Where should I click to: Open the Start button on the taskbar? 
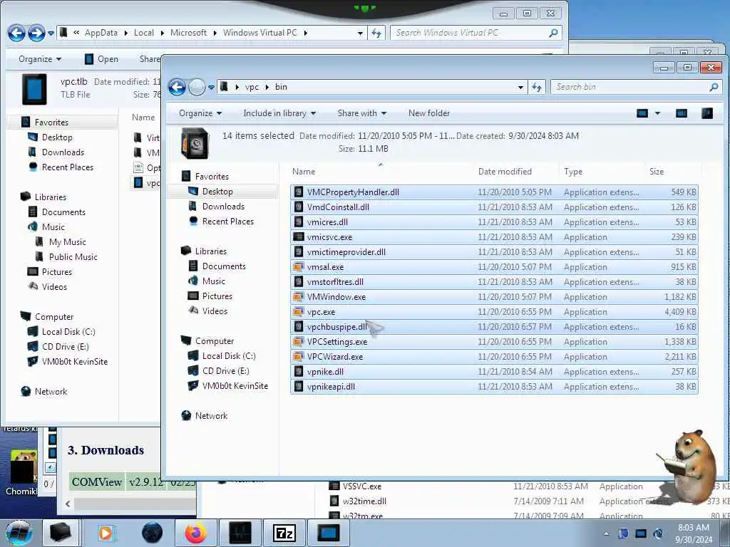(x=19, y=533)
